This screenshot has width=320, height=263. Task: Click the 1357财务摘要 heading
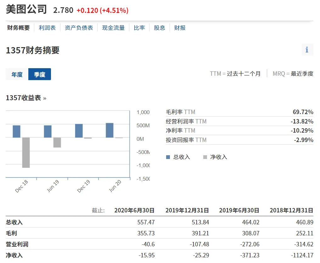[33, 50]
